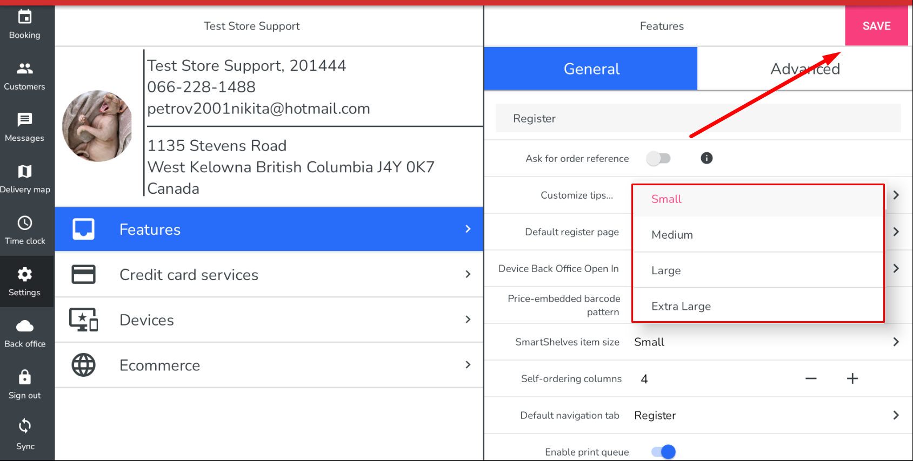Open the Booking calendar icon
The image size is (913, 461).
click(25, 18)
